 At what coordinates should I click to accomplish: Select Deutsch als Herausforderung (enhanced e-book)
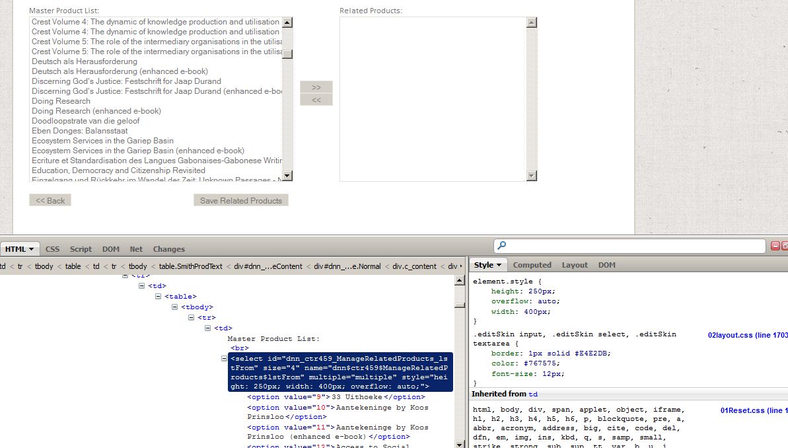[120, 71]
